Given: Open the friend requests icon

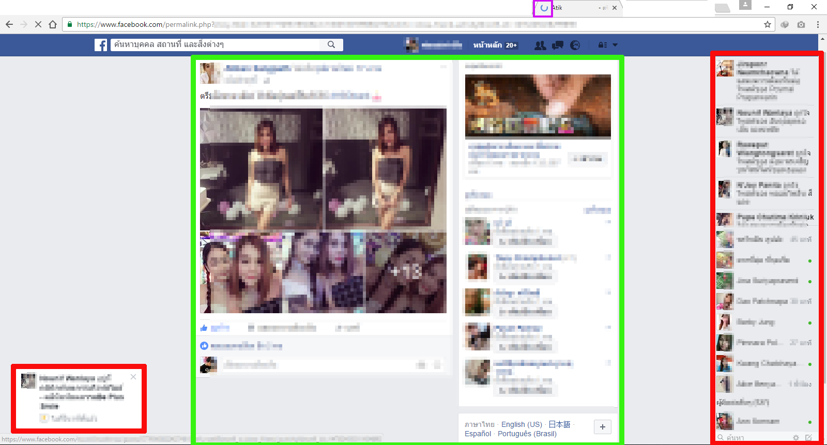Looking at the screenshot, I should click(540, 45).
